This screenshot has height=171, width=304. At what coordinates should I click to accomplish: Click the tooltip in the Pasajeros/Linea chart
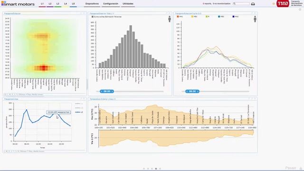tap(58, 112)
